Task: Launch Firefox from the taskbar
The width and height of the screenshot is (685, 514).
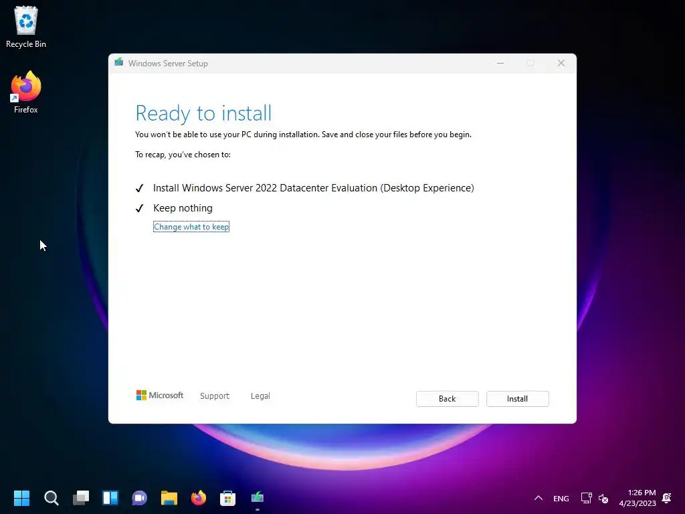Action: click(199, 498)
